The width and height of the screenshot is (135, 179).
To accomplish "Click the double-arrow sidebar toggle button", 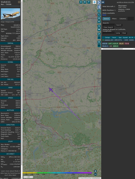I will pos(103,2).
